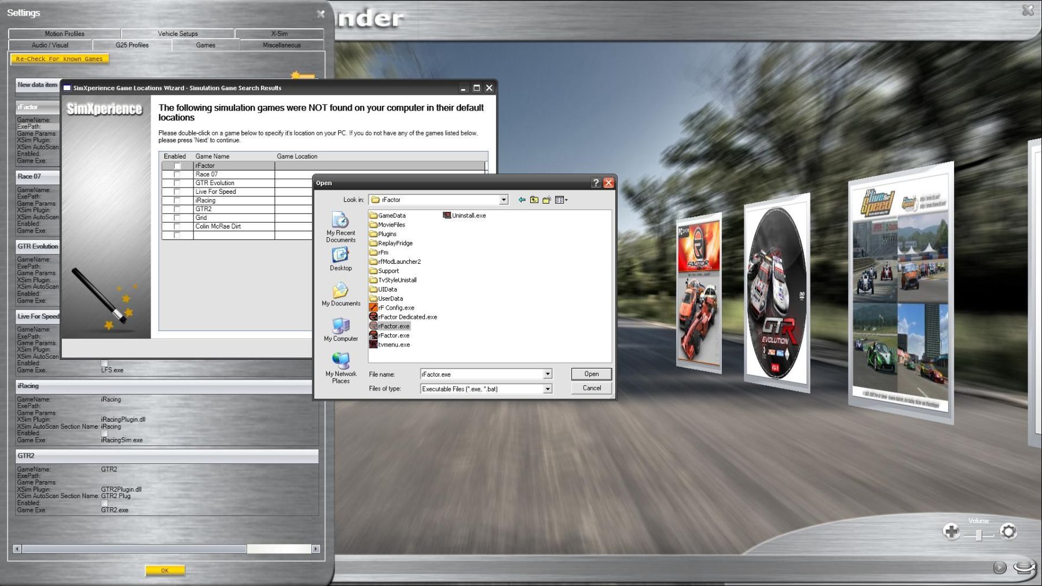Open the View menu icon in Open dialog
The width and height of the screenshot is (1042, 586).
pos(561,200)
